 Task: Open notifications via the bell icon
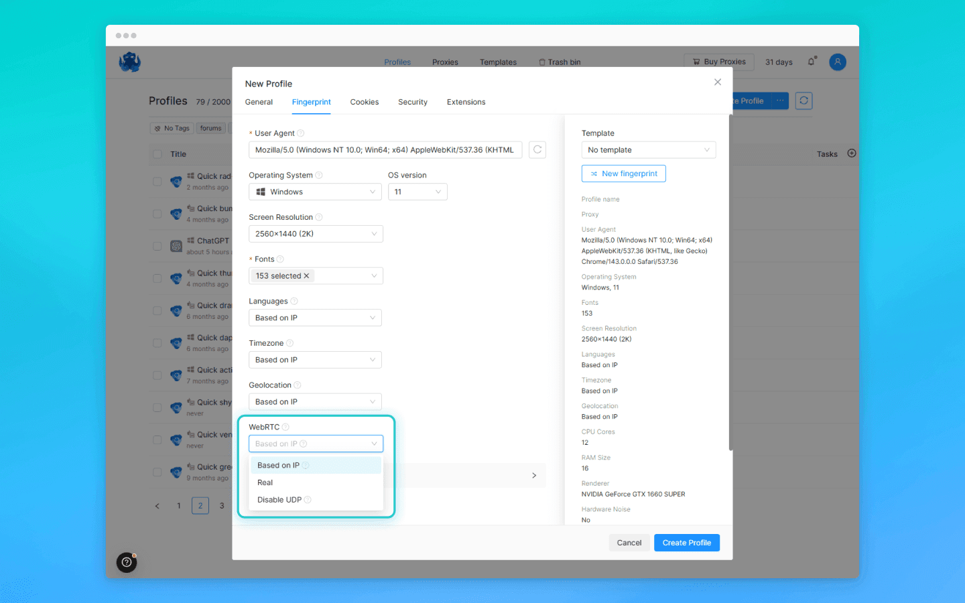pyautogui.click(x=811, y=62)
